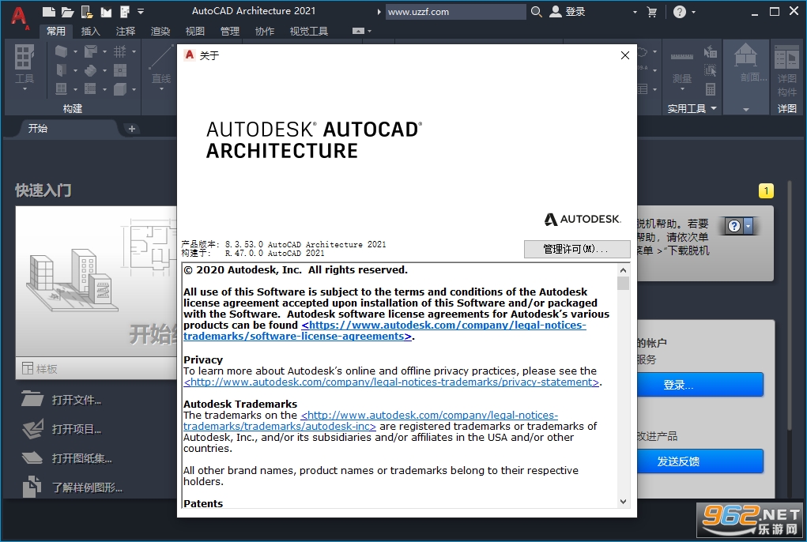
Task: Select the Space tool icon
Action: (x=91, y=88)
